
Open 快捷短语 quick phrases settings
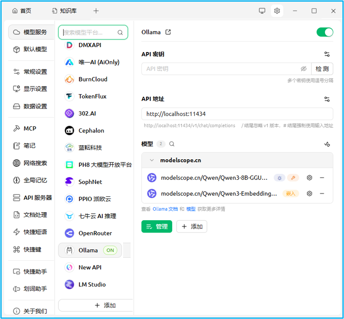click(x=31, y=232)
